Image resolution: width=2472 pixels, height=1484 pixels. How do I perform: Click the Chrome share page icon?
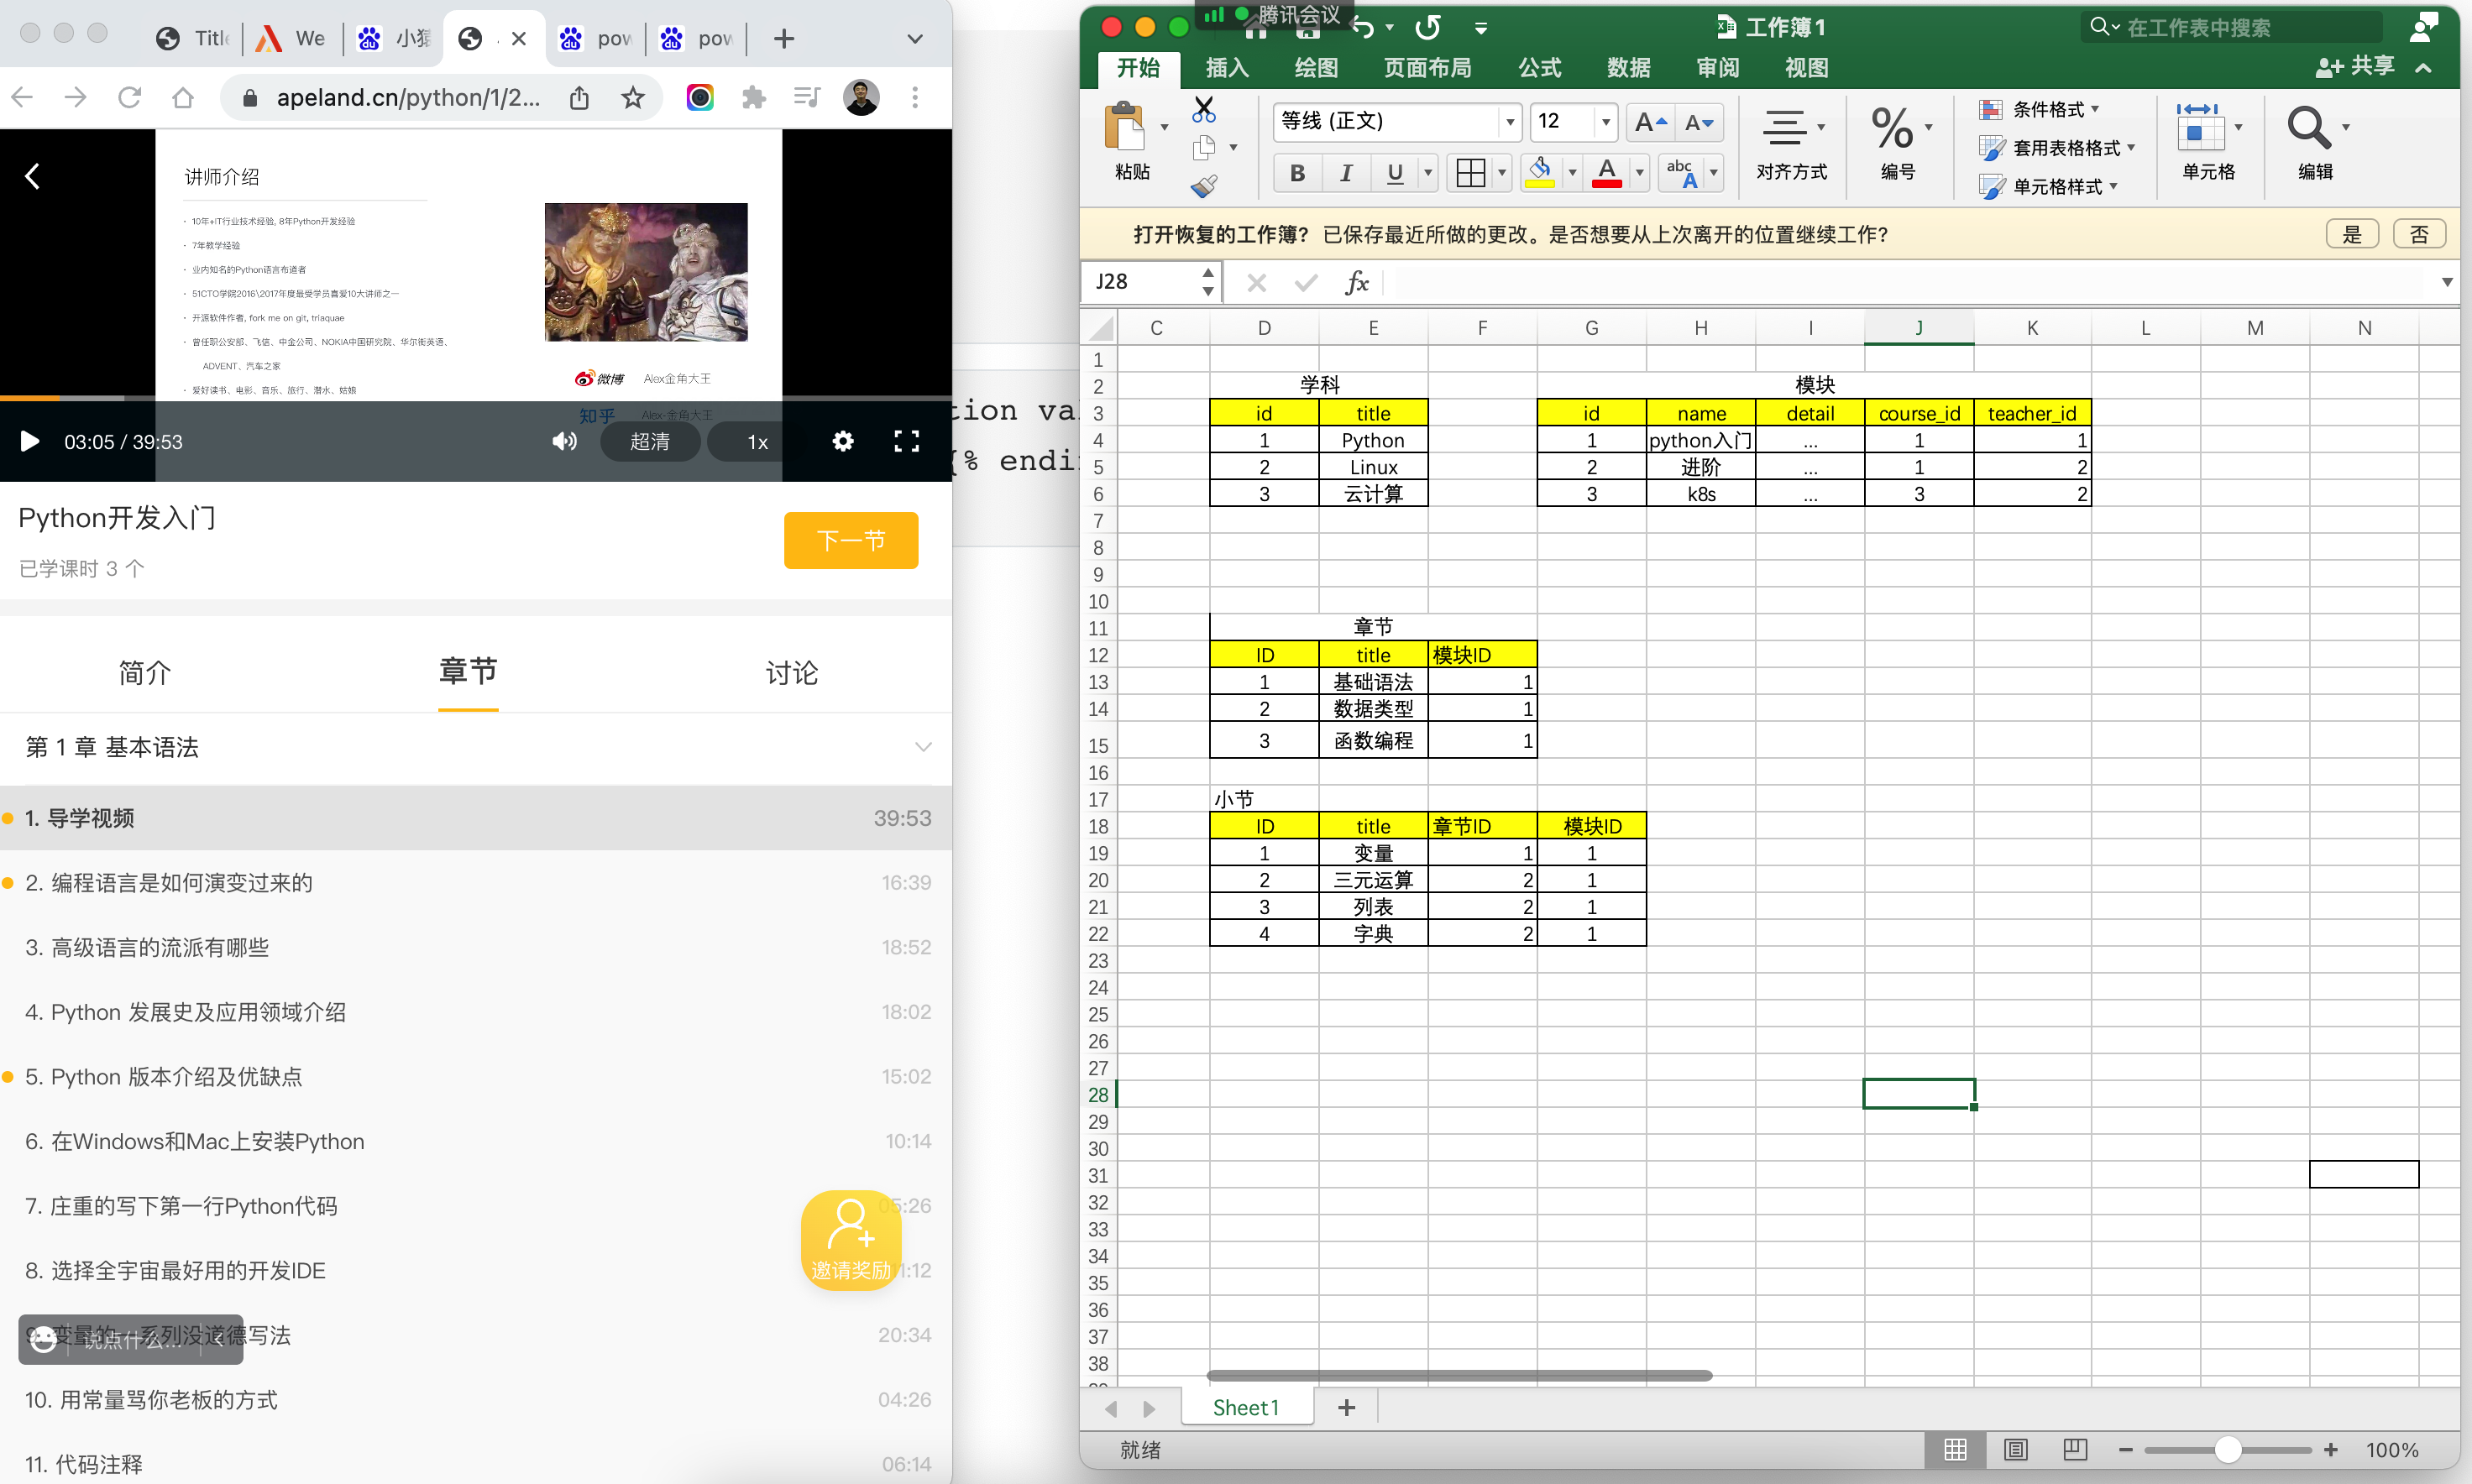pyautogui.click(x=579, y=97)
